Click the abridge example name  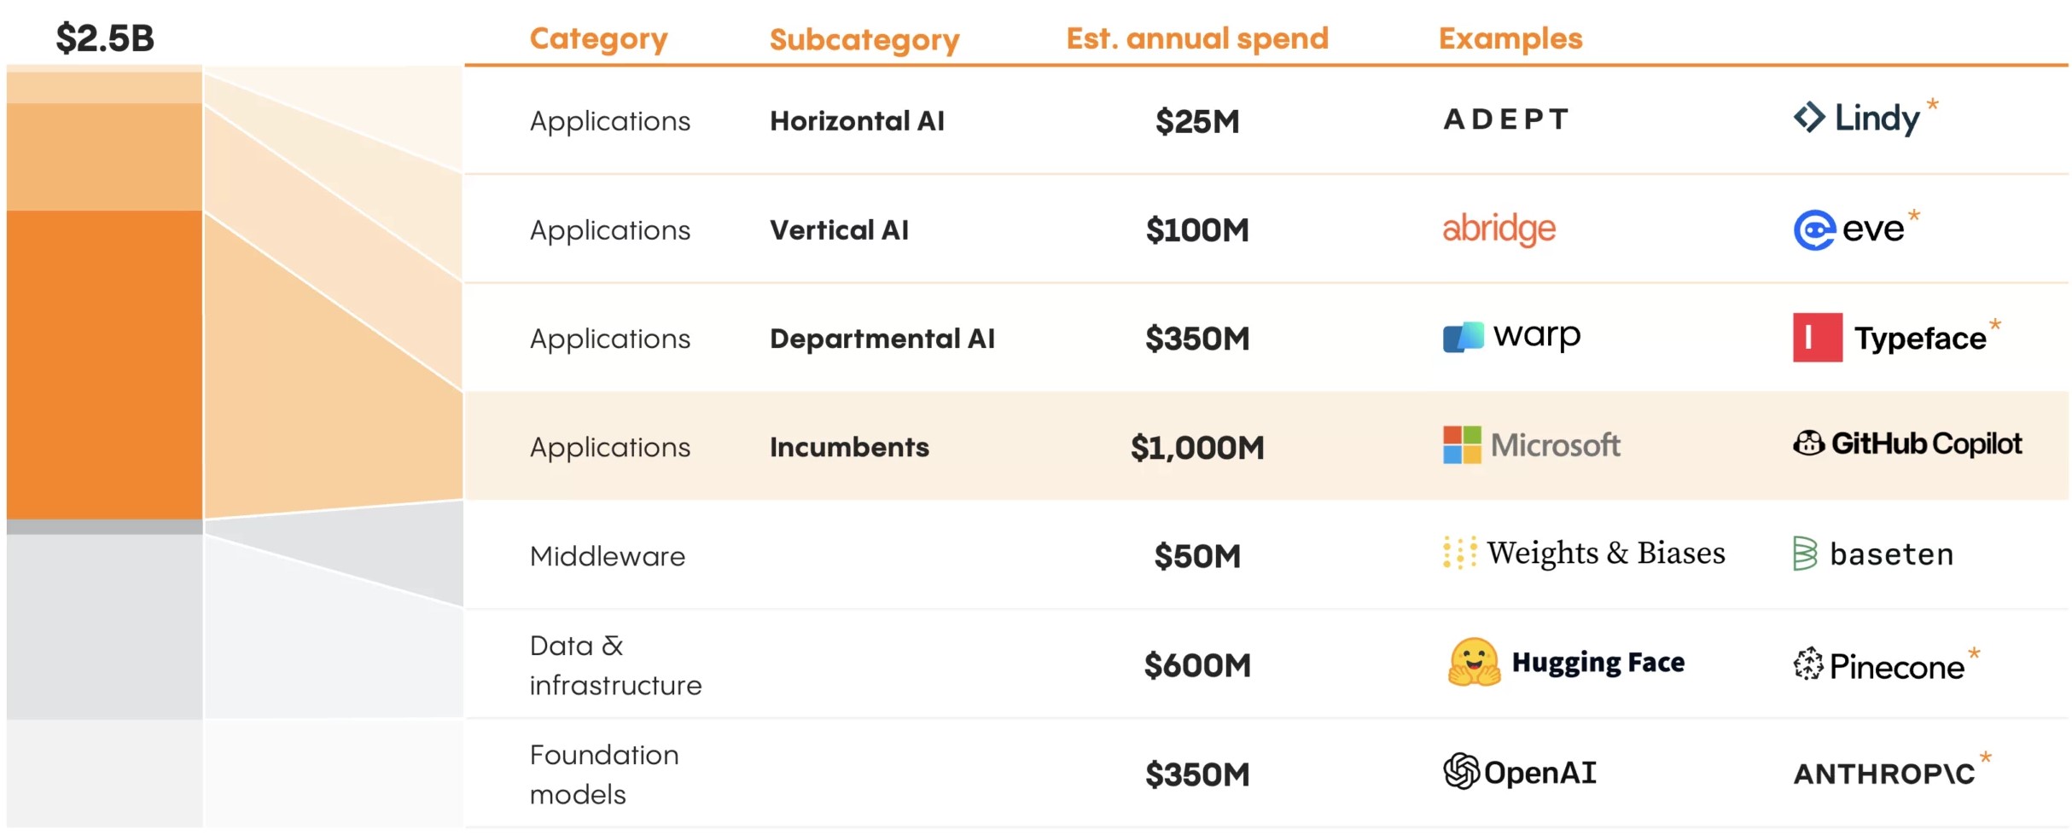click(1499, 229)
